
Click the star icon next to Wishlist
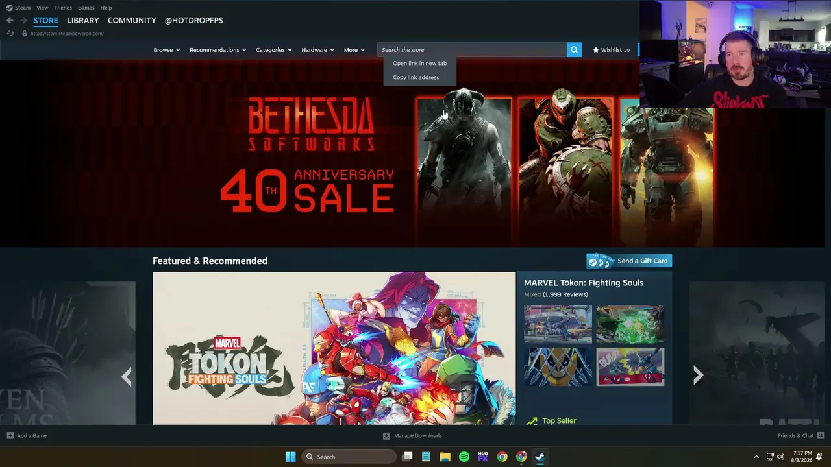pyautogui.click(x=596, y=50)
